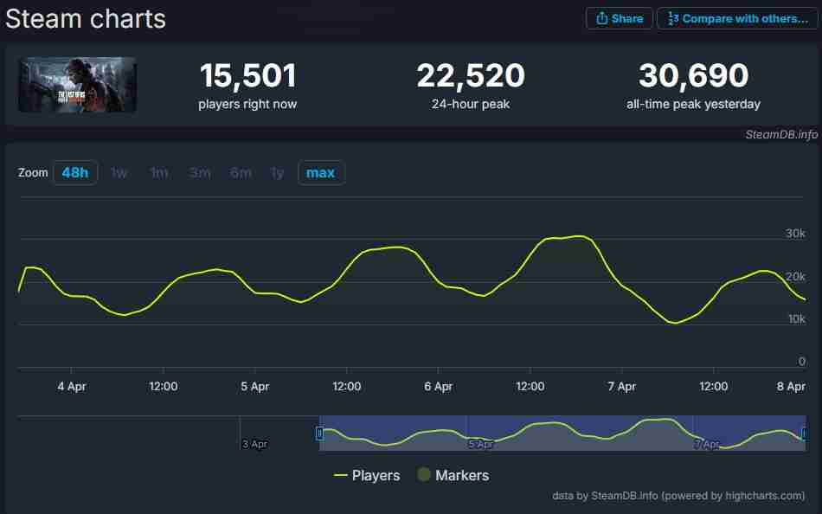Viewport: 822px width, 514px height.
Task: Select the 48h zoom range
Action: [74, 172]
